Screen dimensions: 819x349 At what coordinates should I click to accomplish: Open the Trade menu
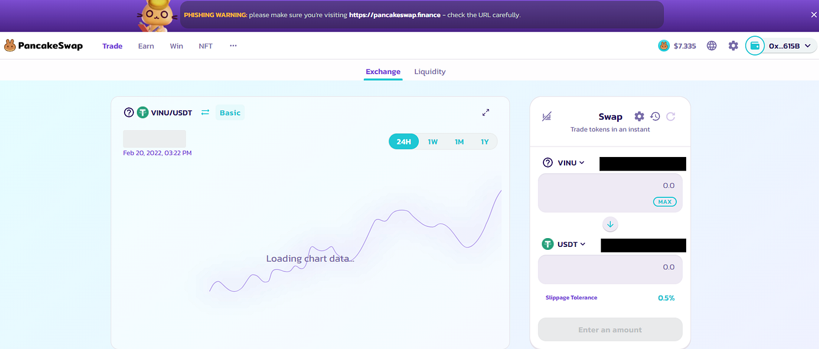coord(112,46)
